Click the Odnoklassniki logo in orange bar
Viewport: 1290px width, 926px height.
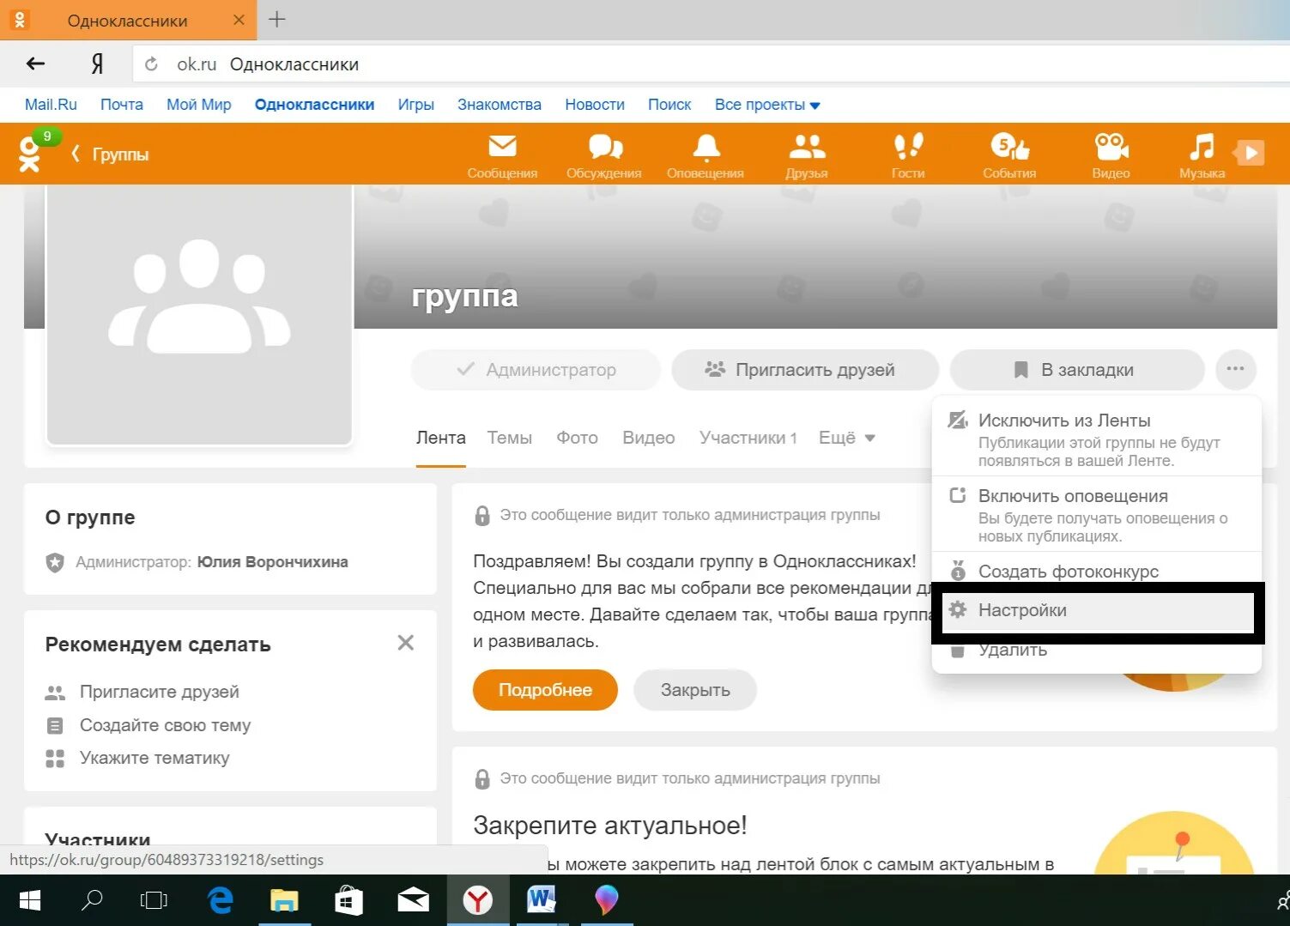29,155
